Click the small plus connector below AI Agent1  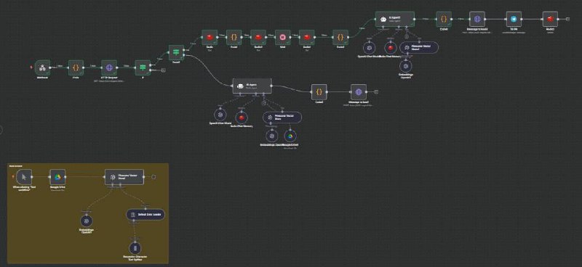tap(407, 36)
